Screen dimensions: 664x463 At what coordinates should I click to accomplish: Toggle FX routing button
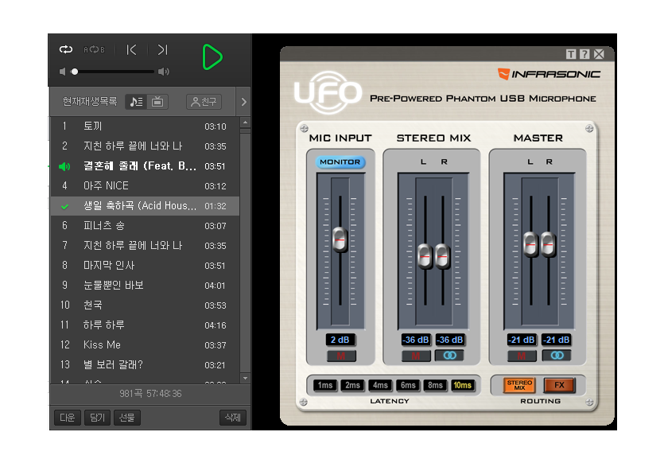[559, 385]
